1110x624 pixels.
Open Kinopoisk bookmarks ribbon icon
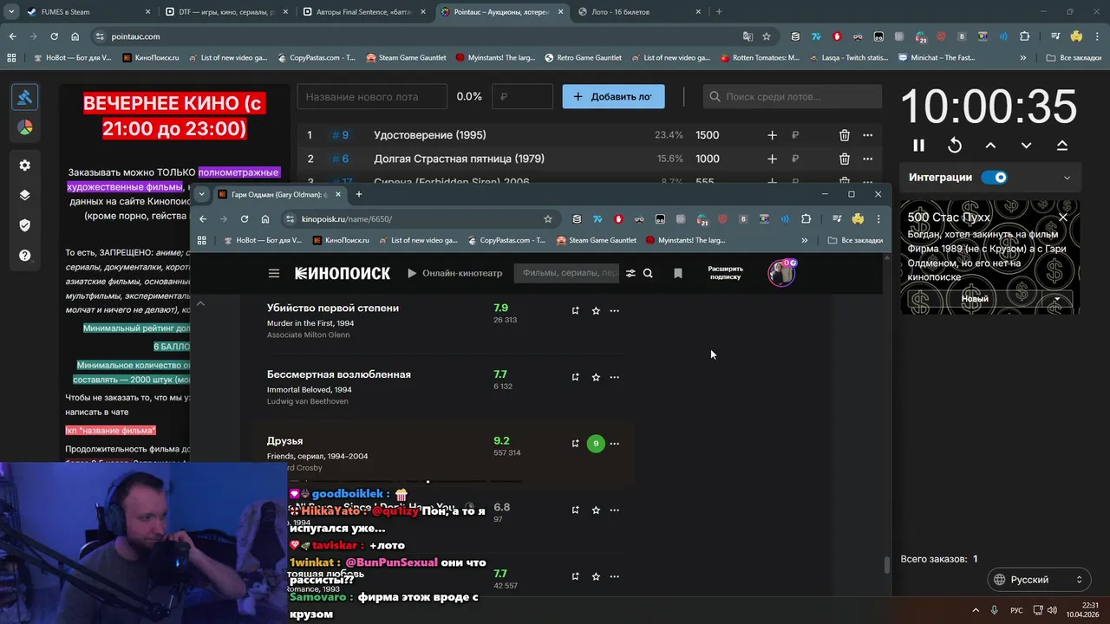pyautogui.click(x=678, y=273)
